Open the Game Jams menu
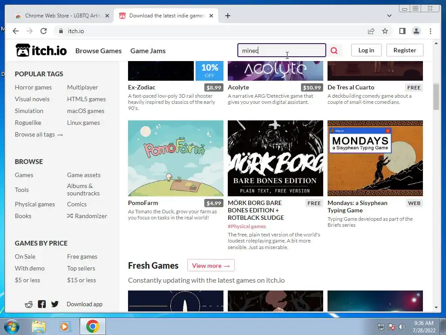The width and height of the screenshot is (446, 335). click(148, 51)
